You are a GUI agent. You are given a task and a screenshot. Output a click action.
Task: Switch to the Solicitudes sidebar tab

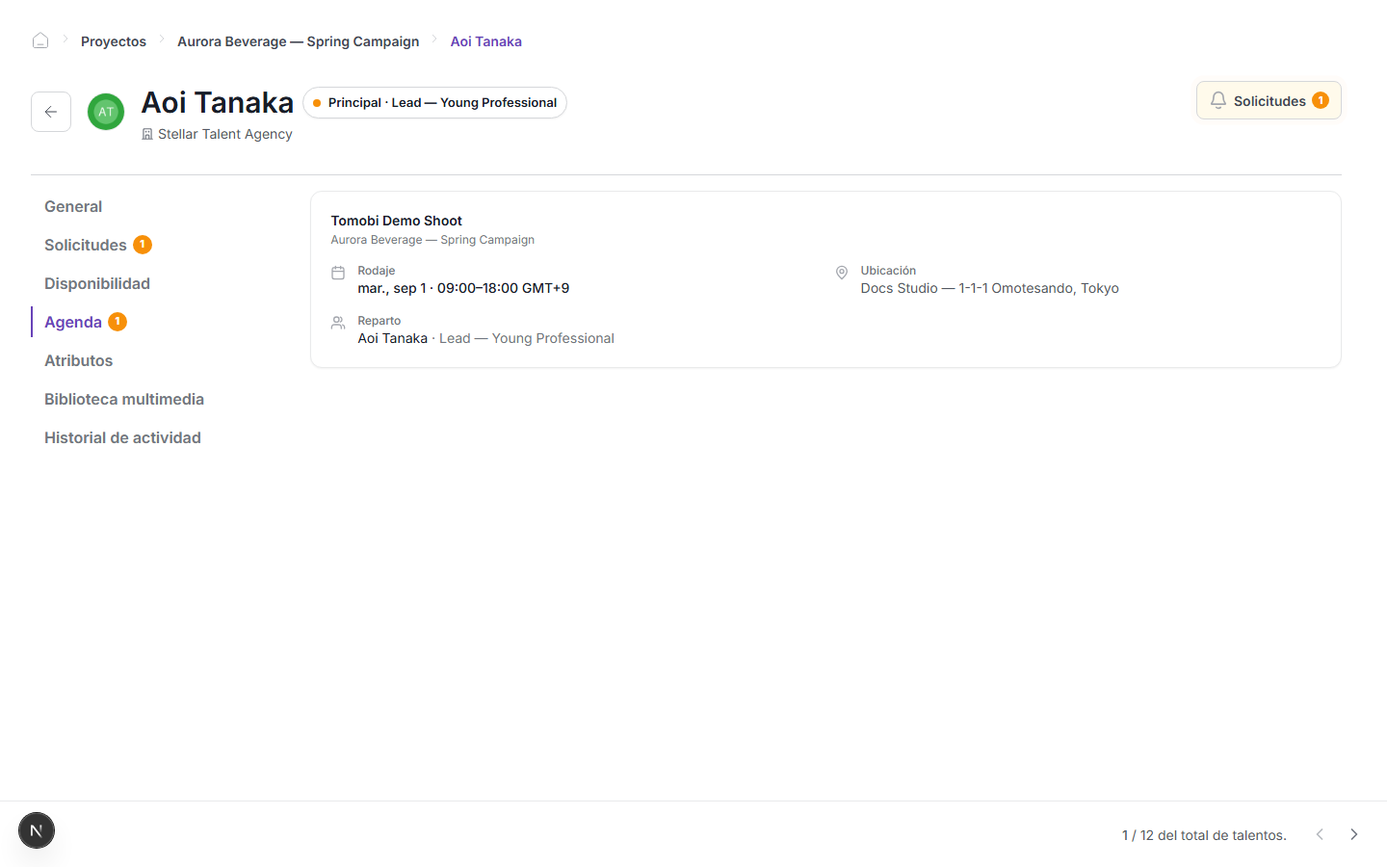click(97, 245)
